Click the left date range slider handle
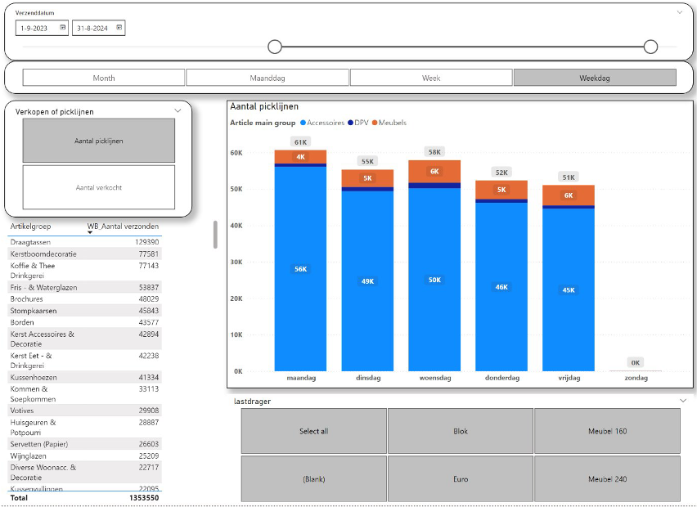The image size is (697, 507). tap(275, 47)
